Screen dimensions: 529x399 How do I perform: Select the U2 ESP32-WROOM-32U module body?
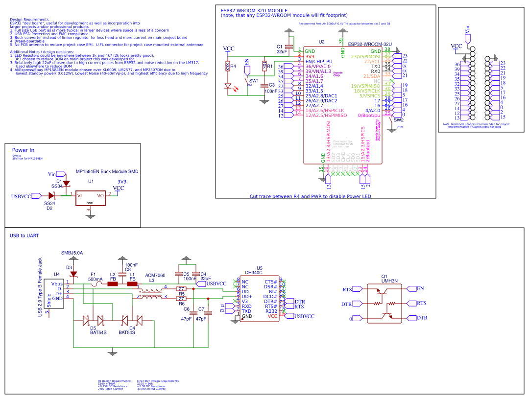tap(343, 105)
